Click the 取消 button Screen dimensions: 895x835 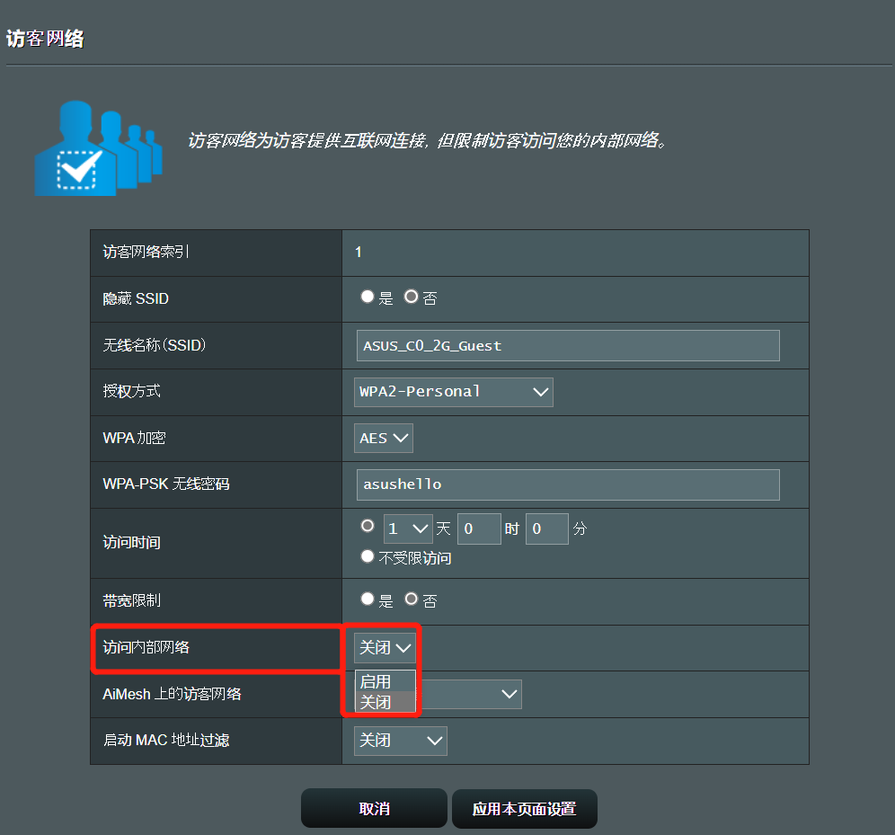[374, 808]
